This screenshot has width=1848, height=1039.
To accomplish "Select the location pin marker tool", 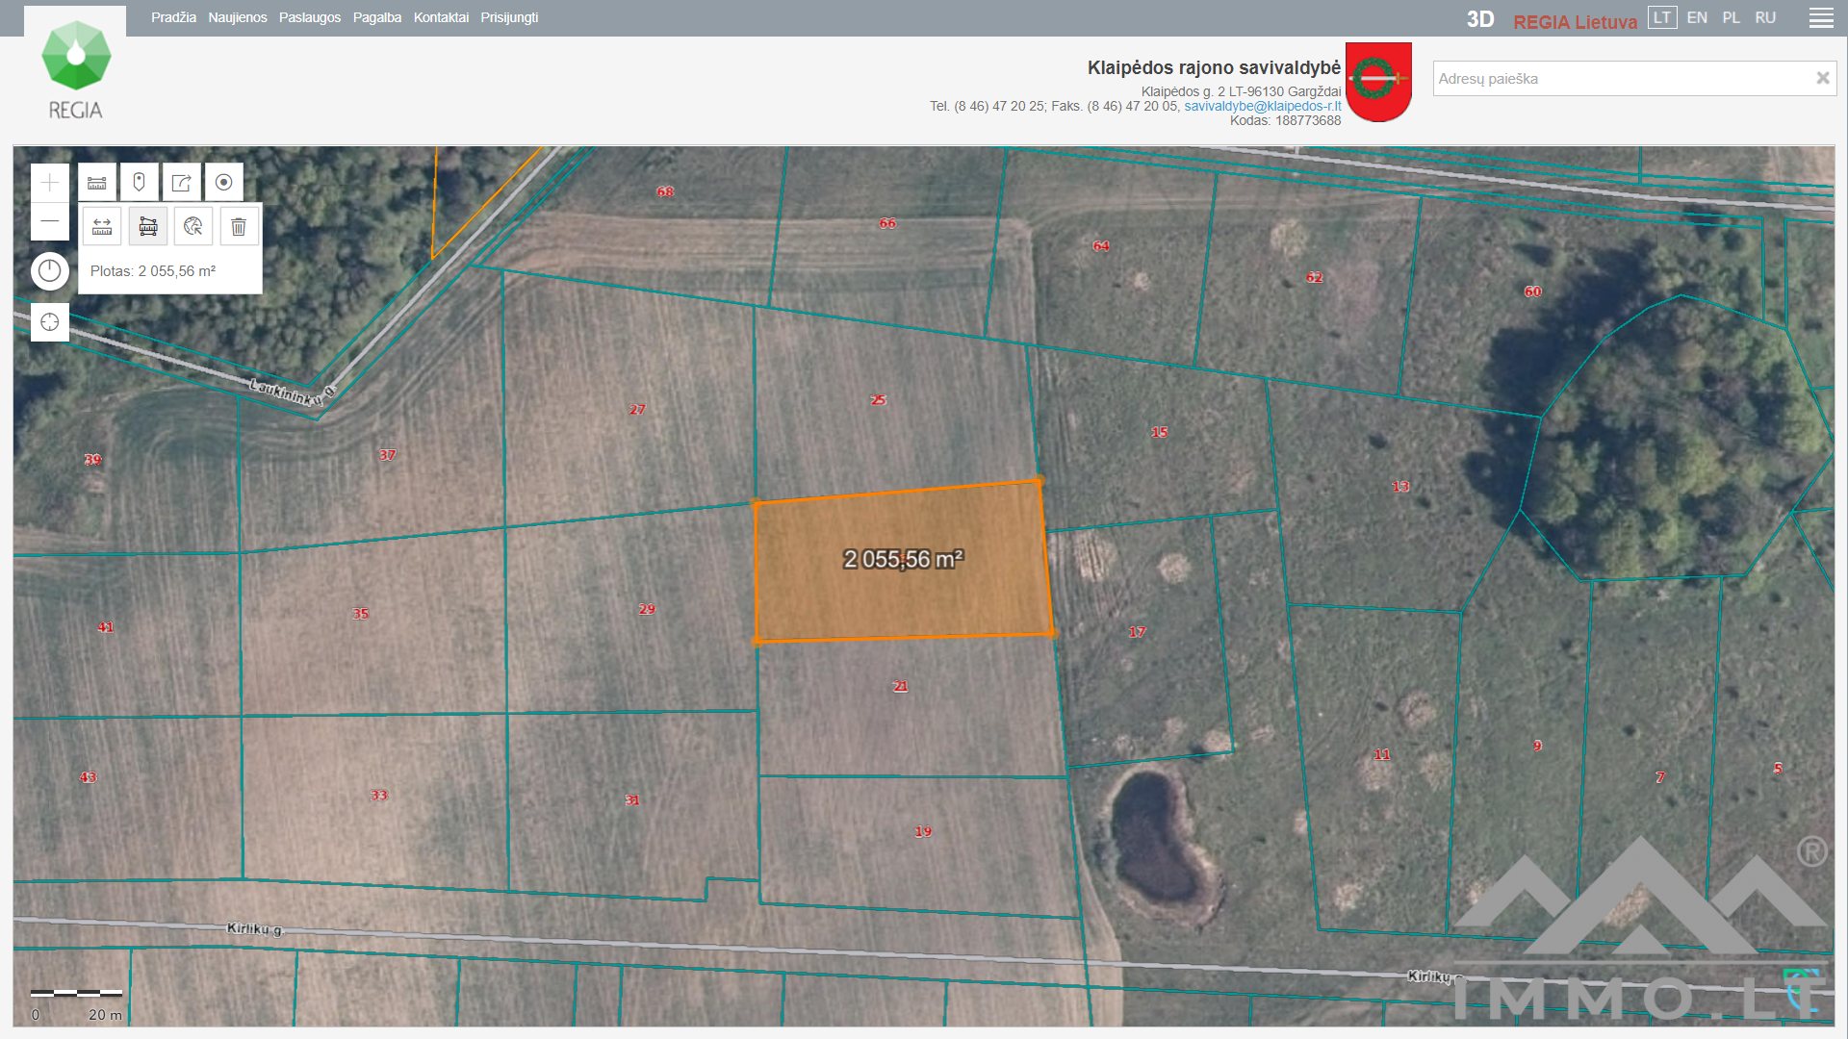I will tap(139, 182).
